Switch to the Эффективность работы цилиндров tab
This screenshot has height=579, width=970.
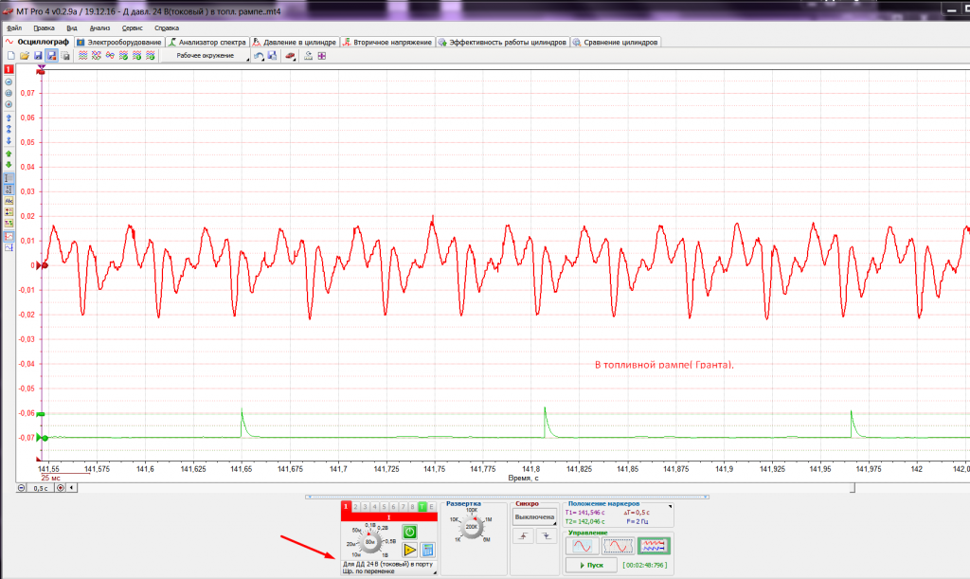click(502, 42)
